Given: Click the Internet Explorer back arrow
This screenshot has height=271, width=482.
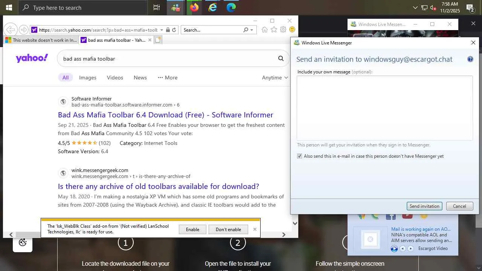Looking at the screenshot, I should pyautogui.click(x=11, y=30).
